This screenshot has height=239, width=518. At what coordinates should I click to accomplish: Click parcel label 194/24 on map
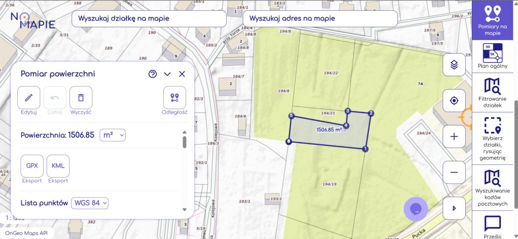pos(424,133)
